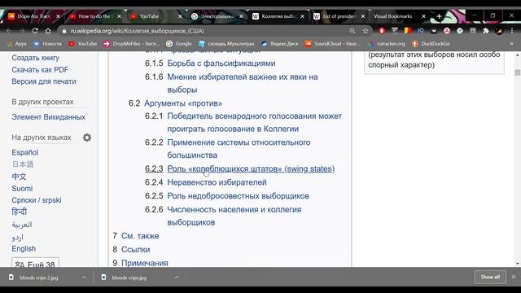Open the Apps bookmarks shortcut
Screen dimensions: 521x293
[x=16, y=44]
